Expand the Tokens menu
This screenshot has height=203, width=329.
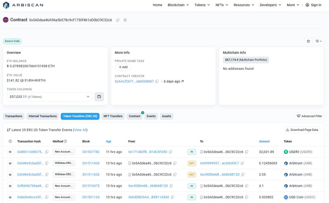(202, 5)
